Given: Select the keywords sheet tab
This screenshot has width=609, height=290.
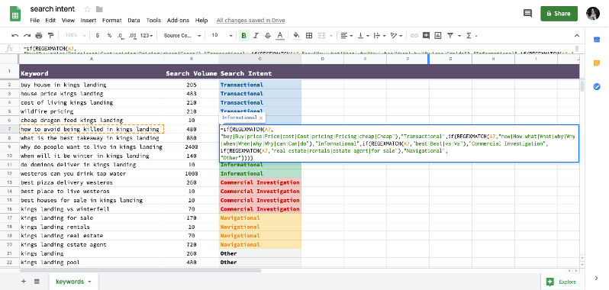Looking at the screenshot, I should (73, 282).
